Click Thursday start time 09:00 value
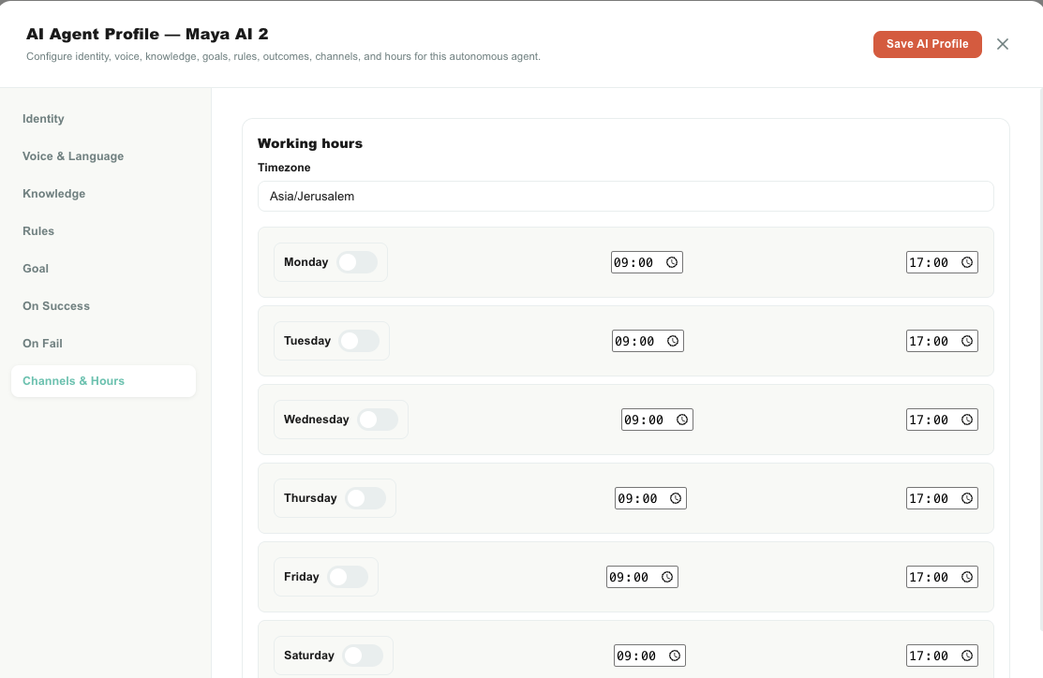This screenshot has width=1043, height=678. (x=637, y=498)
